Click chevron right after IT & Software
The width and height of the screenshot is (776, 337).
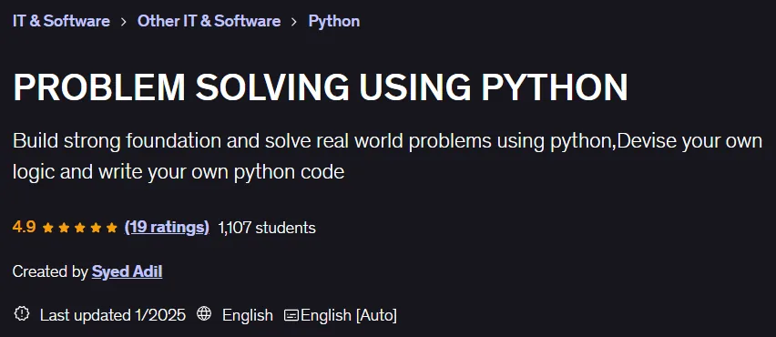point(124,22)
